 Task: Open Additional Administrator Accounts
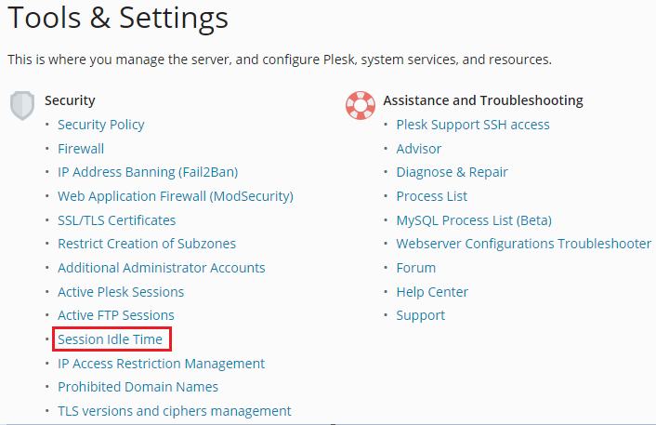pyautogui.click(x=161, y=268)
